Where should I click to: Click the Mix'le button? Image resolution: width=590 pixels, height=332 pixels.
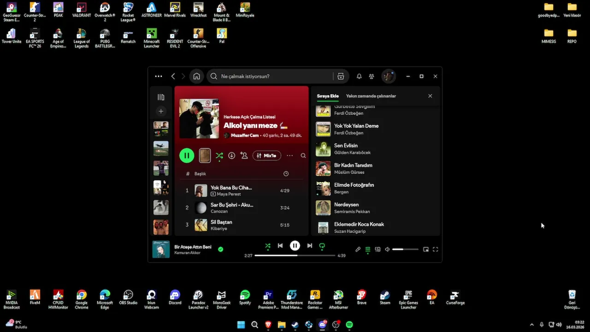tap(267, 155)
